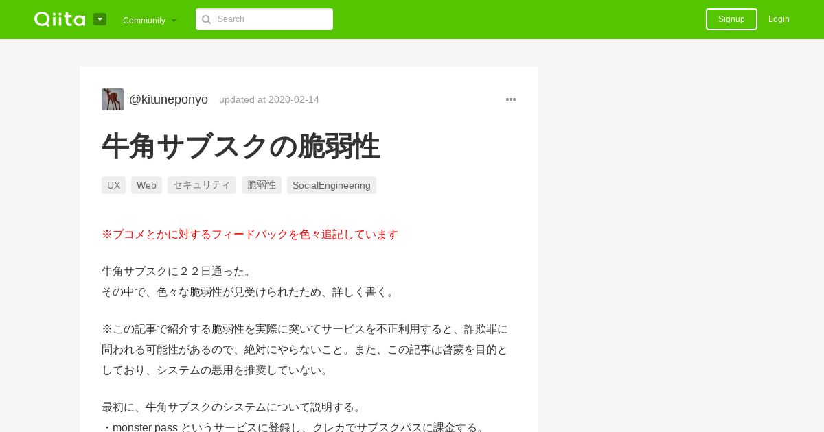Click the bullet line mentioning monster pass
824x432 pixels.
point(295,427)
